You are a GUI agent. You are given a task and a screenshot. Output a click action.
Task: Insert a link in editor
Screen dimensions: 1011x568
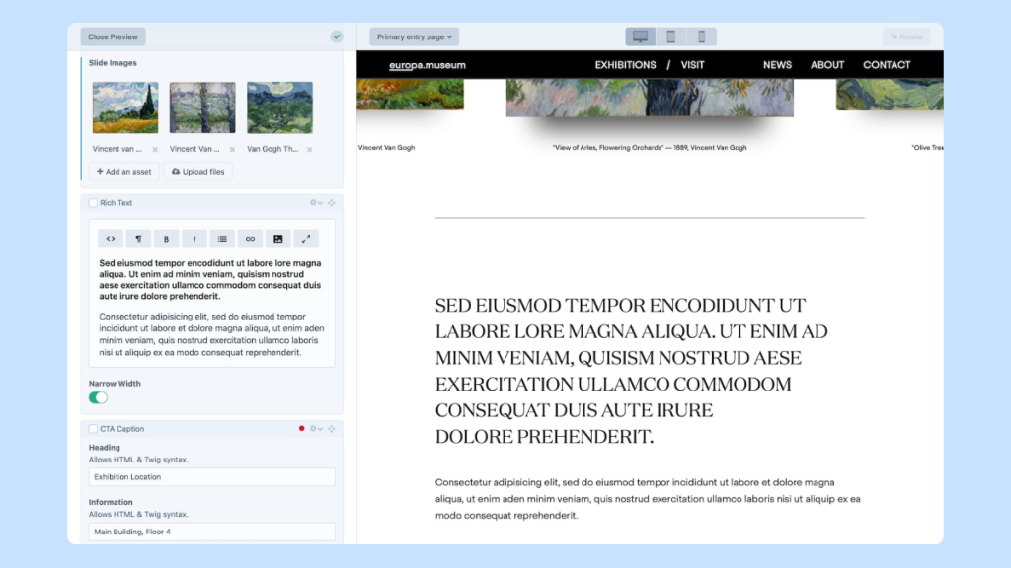250,239
